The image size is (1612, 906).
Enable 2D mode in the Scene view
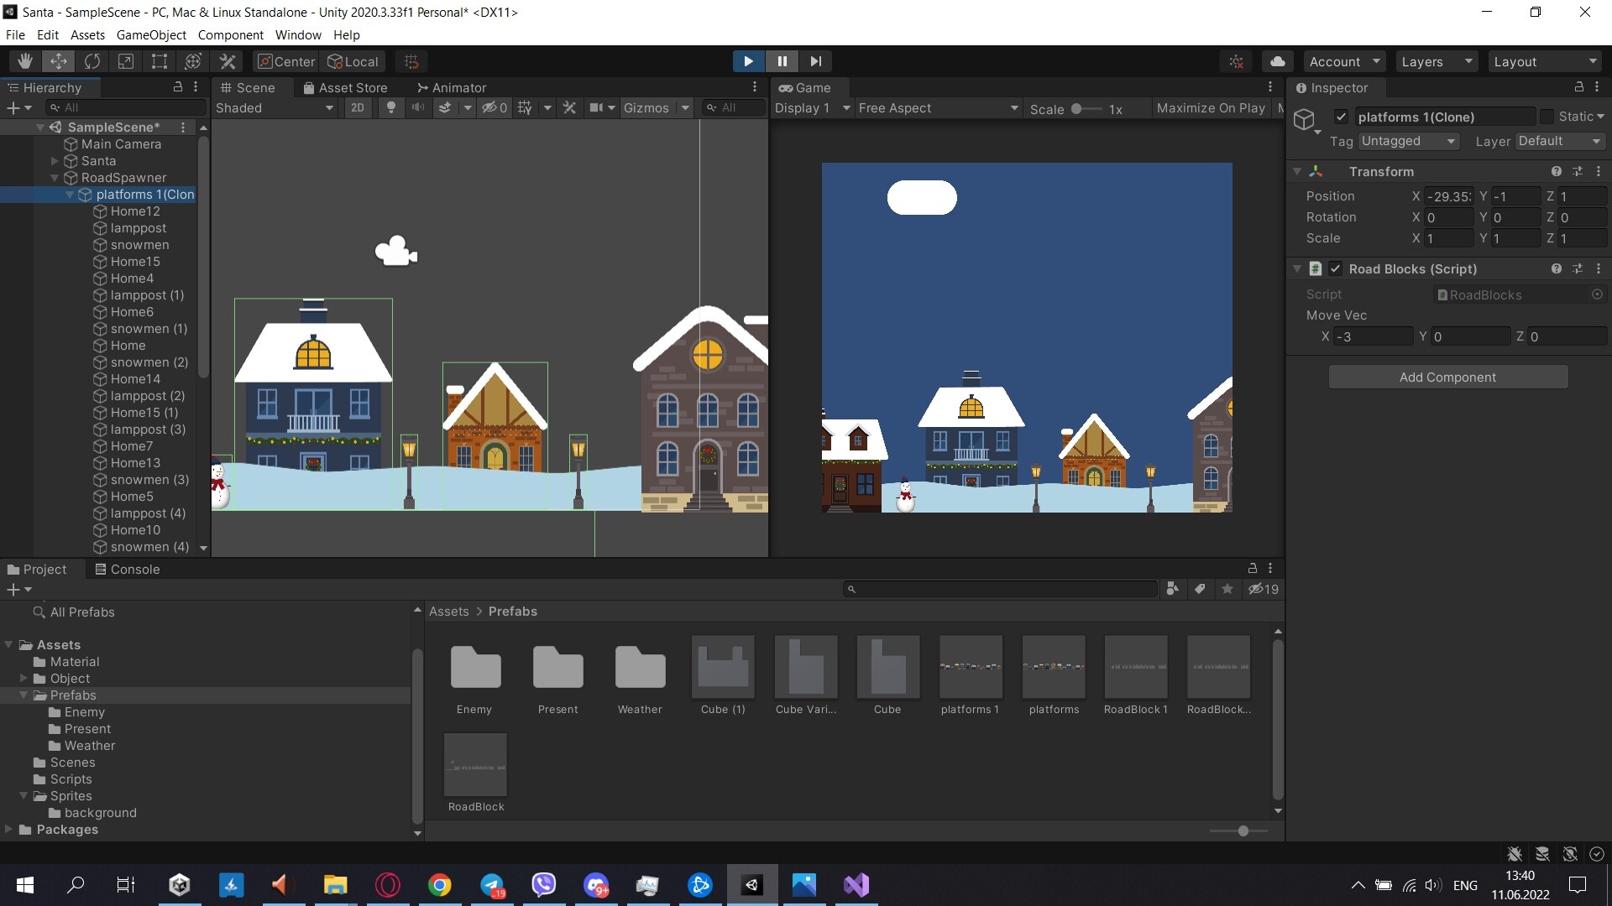tap(357, 107)
